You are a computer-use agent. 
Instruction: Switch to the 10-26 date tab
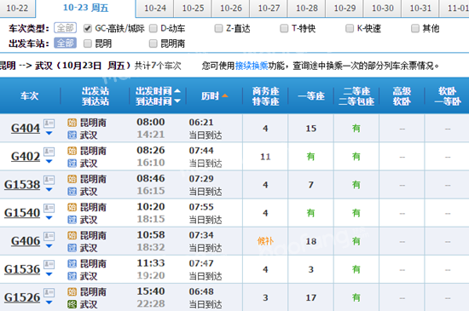click(231, 8)
